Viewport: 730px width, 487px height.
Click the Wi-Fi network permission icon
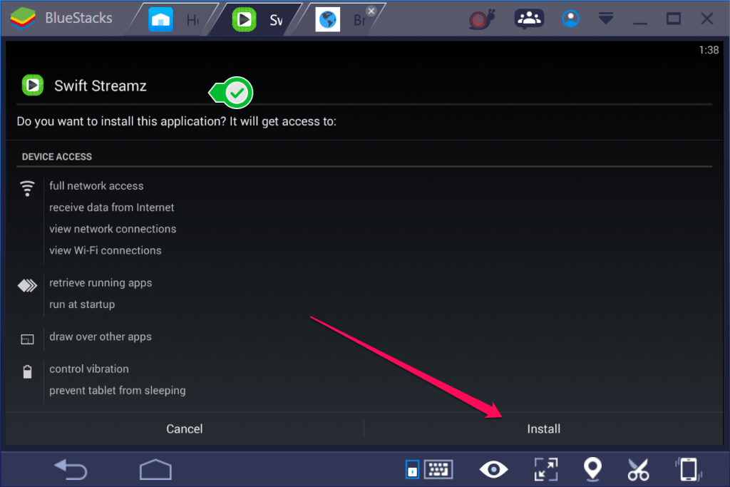pyautogui.click(x=27, y=188)
